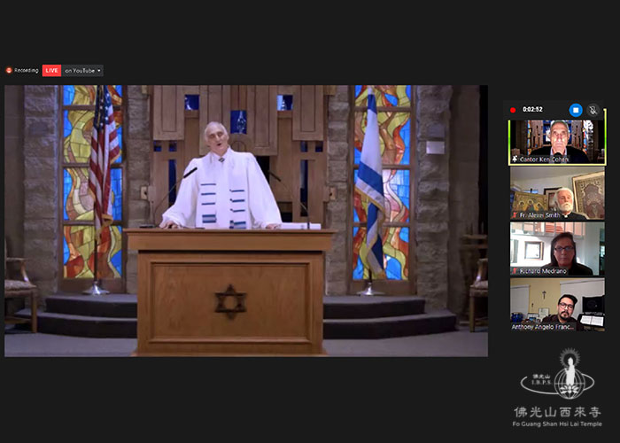Click the red record dot beside the timer
The height and width of the screenshot is (443, 620).
pyautogui.click(x=514, y=110)
